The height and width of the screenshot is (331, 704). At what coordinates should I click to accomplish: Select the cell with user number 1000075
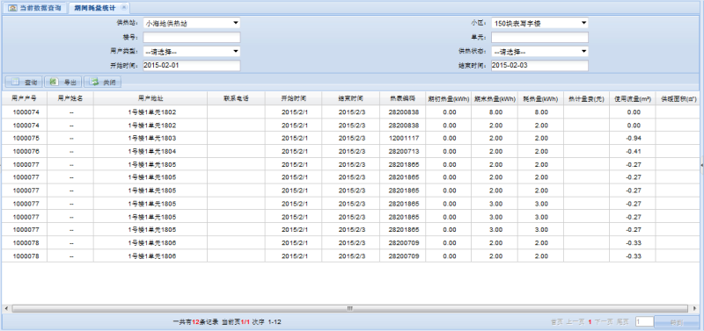click(x=25, y=138)
